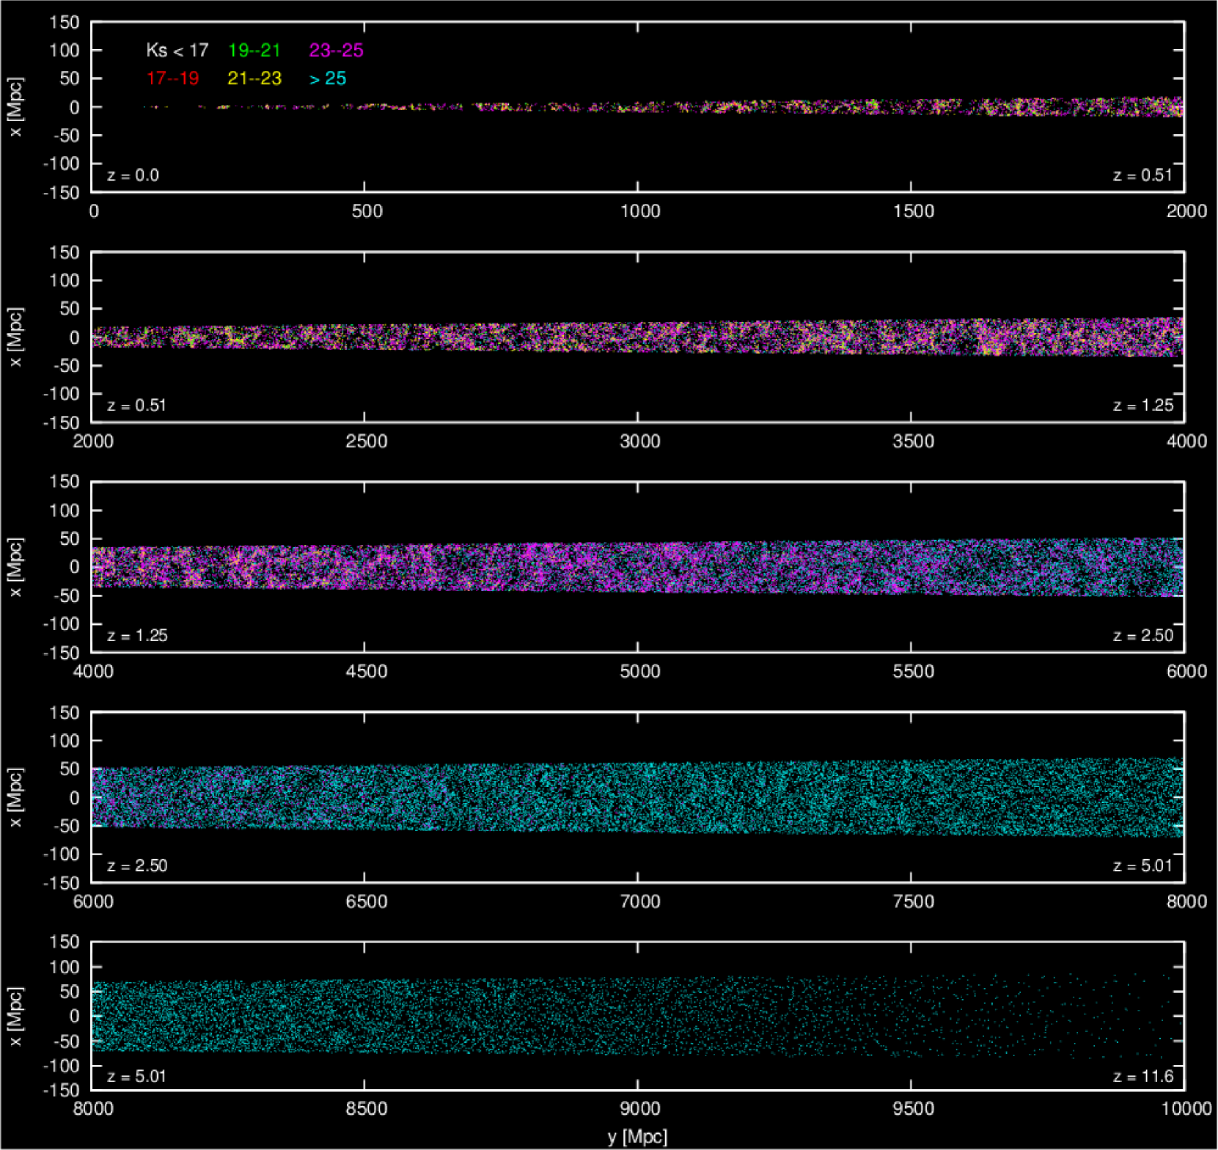Click the yellow '21--23' legend entry
This screenshot has width=1218, height=1150.
point(254,78)
